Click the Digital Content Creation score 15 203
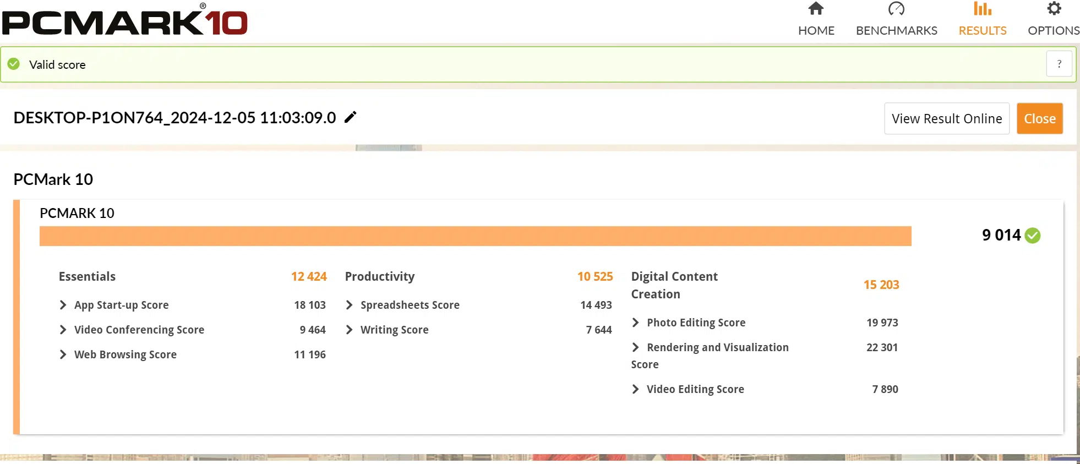Image resolution: width=1080 pixels, height=464 pixels. 881,285
